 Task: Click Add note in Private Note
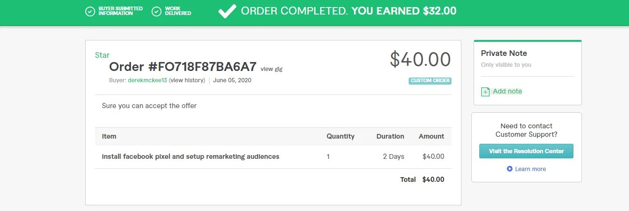(507, 91)
